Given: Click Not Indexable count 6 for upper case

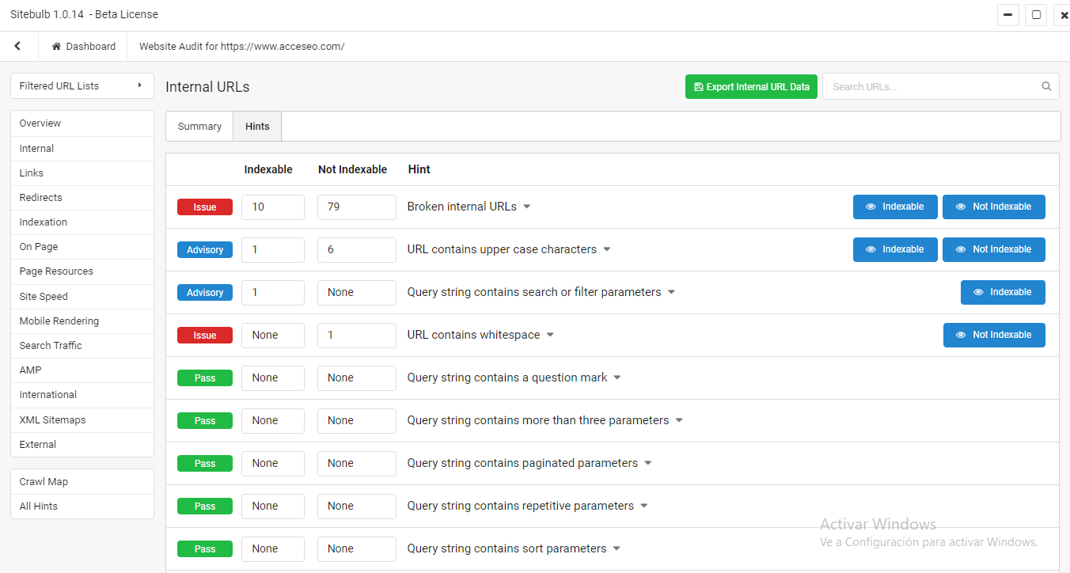Looking at the screenshot, I should [357, 249].
